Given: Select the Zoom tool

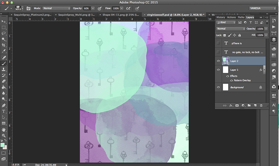Looking at the screenshot, I should point(3,136).
